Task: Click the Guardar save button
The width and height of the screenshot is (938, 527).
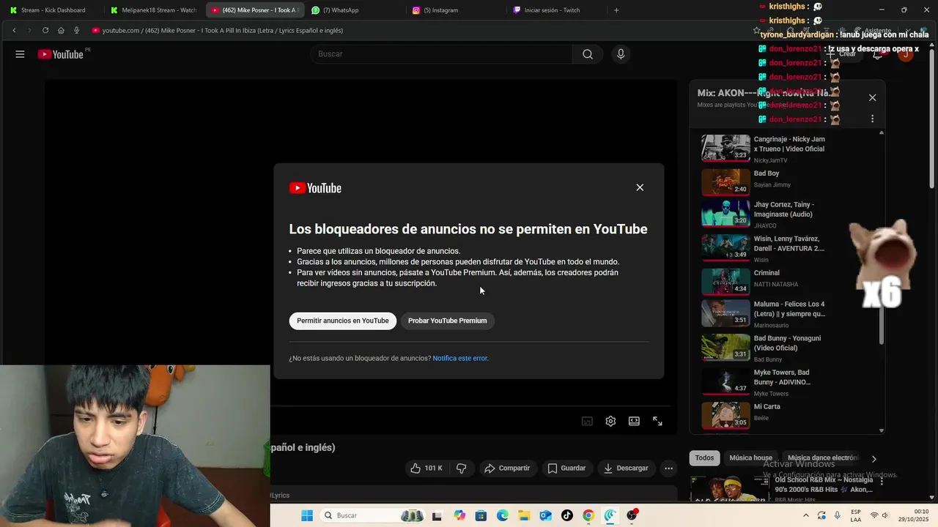Action: pos(567,468)
